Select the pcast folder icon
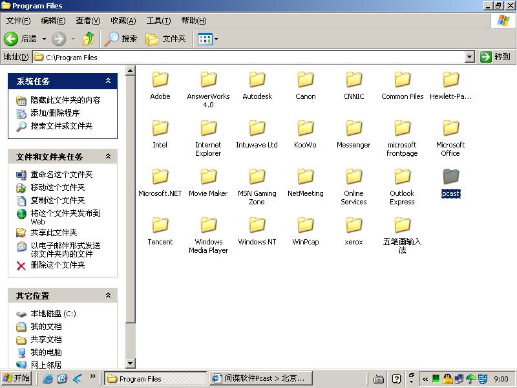 coord(450,177)
